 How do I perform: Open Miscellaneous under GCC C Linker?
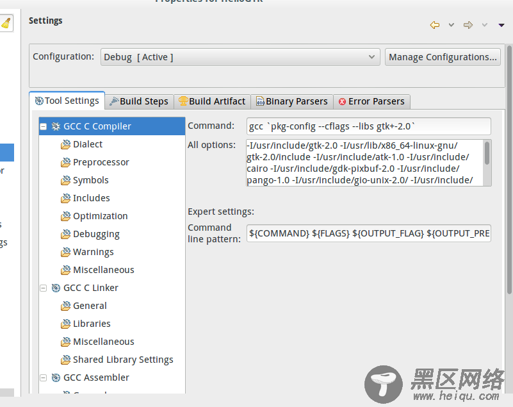(103, 342)
